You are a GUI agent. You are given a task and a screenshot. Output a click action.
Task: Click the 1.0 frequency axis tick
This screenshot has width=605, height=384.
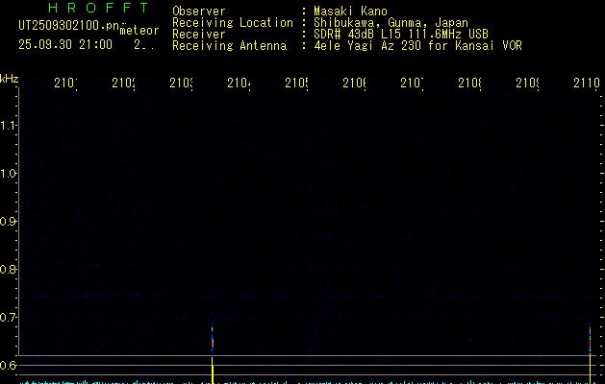tap(9, 174)
